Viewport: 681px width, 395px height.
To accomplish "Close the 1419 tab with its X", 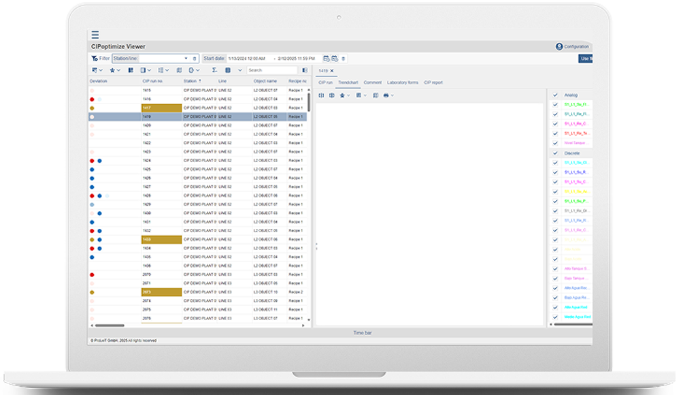I will (x=332, y=71).
